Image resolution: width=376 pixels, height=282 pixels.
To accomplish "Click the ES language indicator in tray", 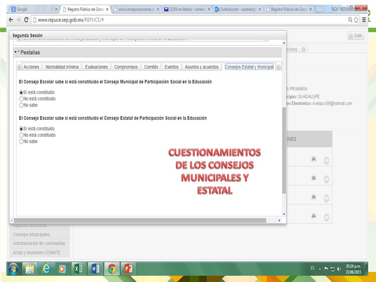I will [313, 268].
